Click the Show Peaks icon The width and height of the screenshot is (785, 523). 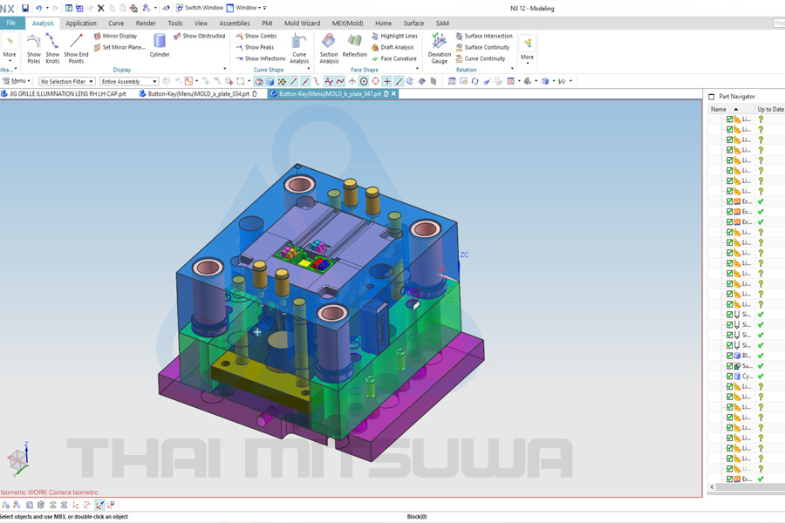pyautogui.click(x=240, y=48)
